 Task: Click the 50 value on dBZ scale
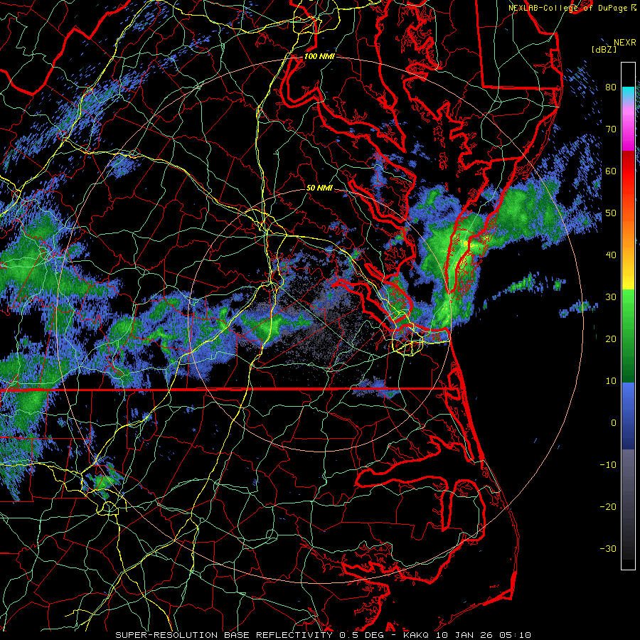pos(611,213)
